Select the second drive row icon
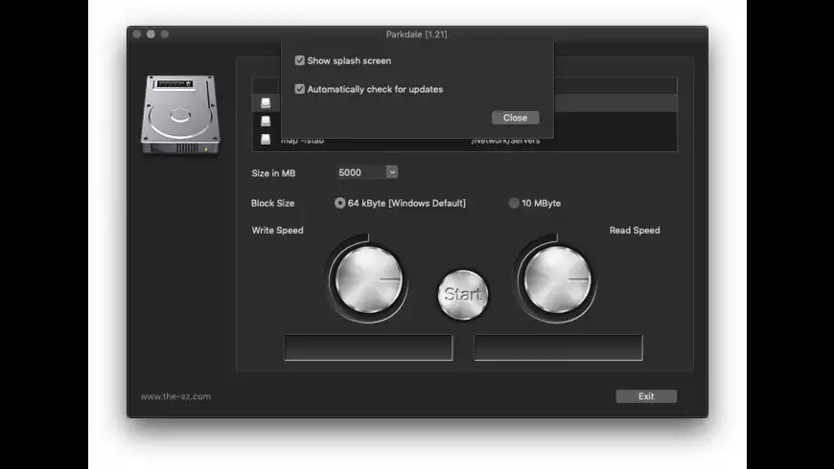Viewport: 834px width, 469px height. (266, 122)
